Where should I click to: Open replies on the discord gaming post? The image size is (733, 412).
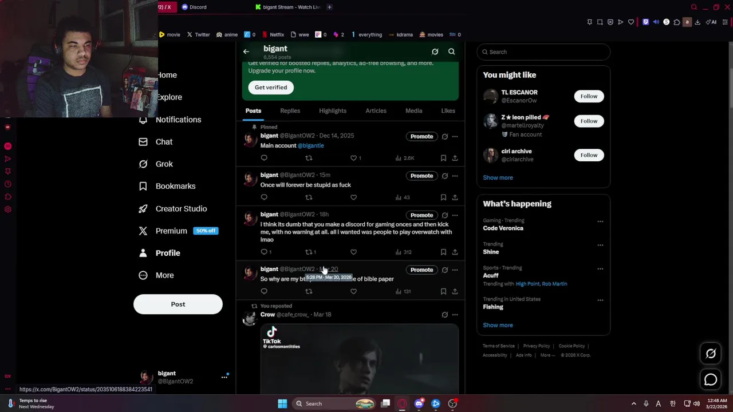[x=266, y=252]
